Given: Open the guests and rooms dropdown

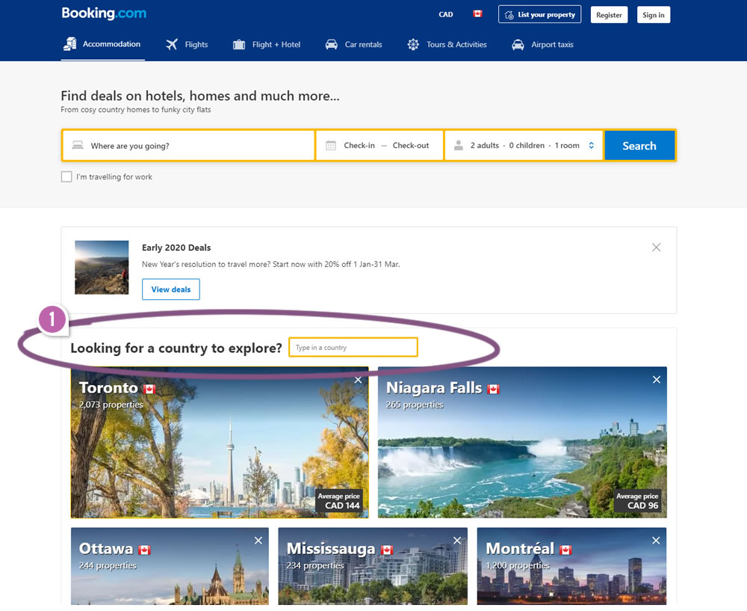Looking at the screenshot, I should 524,146.
